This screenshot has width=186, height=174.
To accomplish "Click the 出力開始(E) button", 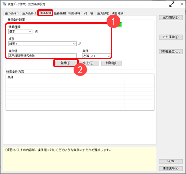I will (x=171, y=18).
